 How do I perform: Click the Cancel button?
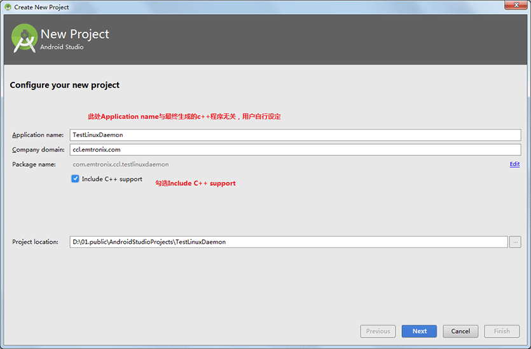click(460, 331)
